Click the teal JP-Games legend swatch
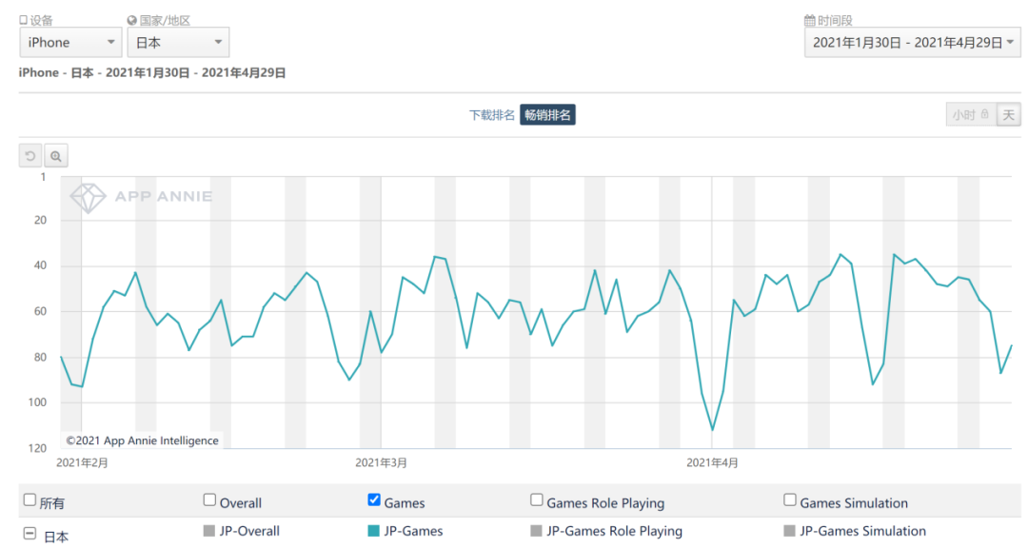1028x548 pixels. [x=374, y=531]
